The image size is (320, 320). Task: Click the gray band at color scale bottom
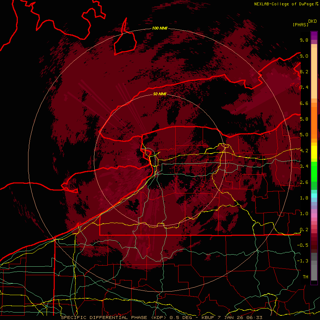(314, 267)
